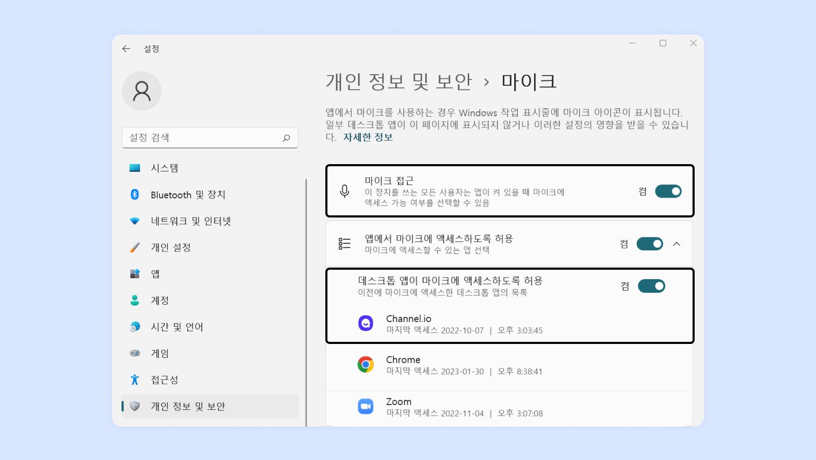816x460 pixels.
Task: Click 마이크에 액세스할 수 있는 앱 선택 text
Action: pos(427,250)
